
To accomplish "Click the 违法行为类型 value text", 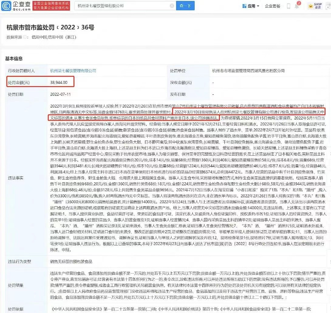I will tap(71, 261).
